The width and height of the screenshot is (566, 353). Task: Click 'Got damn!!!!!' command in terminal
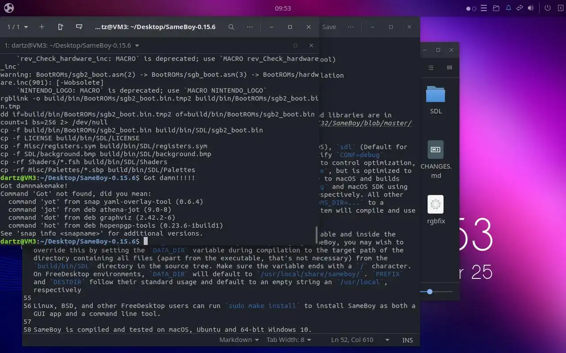pos(169,178)
